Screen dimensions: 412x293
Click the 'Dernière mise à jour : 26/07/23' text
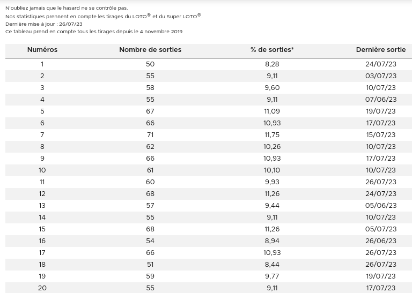point(44,24)
